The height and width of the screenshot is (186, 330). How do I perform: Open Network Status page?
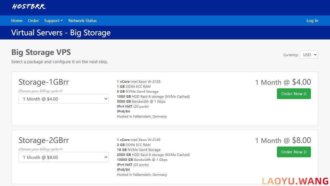click(x=82, y=21)
